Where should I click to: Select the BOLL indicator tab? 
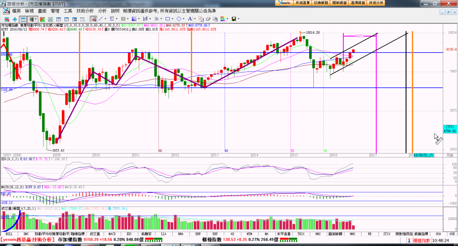[x=9, y=234]
